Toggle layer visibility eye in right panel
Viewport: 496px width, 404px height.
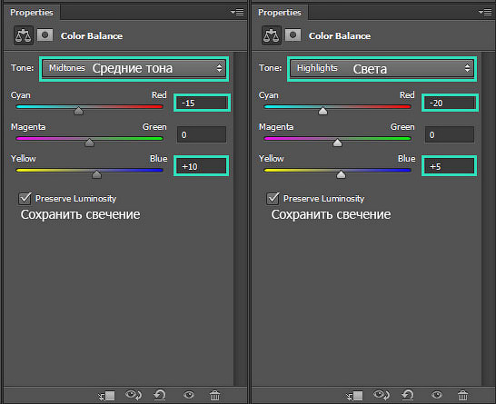coord(437,395)
